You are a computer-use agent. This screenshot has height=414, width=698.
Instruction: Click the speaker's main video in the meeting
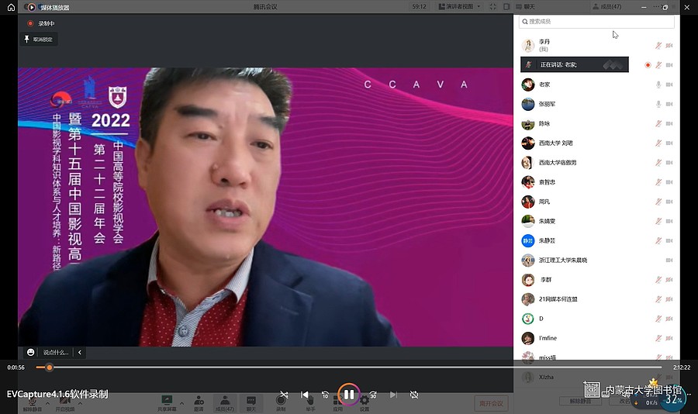[265, 207]
